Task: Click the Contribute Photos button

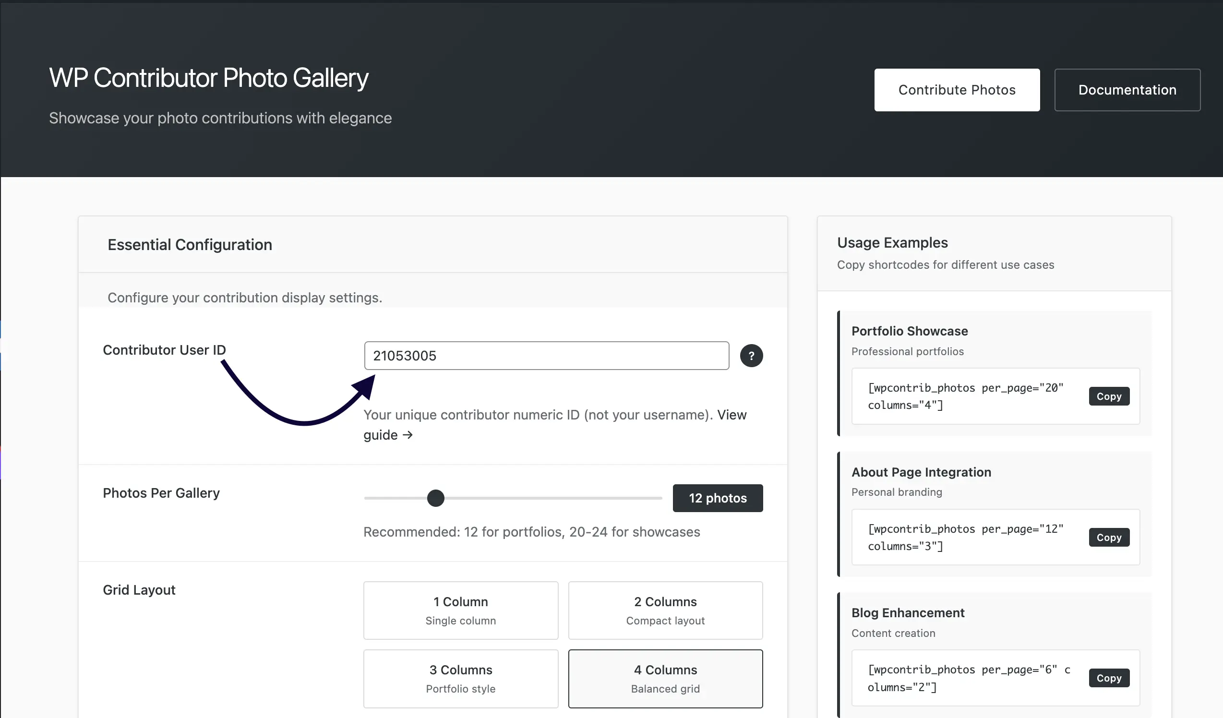Action: (x=957, y=90)
